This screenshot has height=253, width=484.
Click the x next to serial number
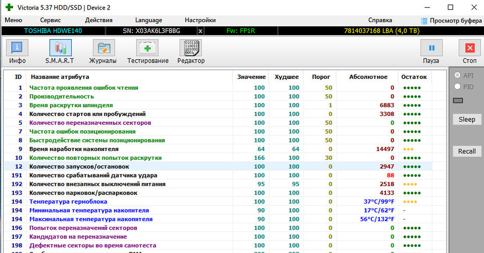pyautogui.click(x=200, y=31)
